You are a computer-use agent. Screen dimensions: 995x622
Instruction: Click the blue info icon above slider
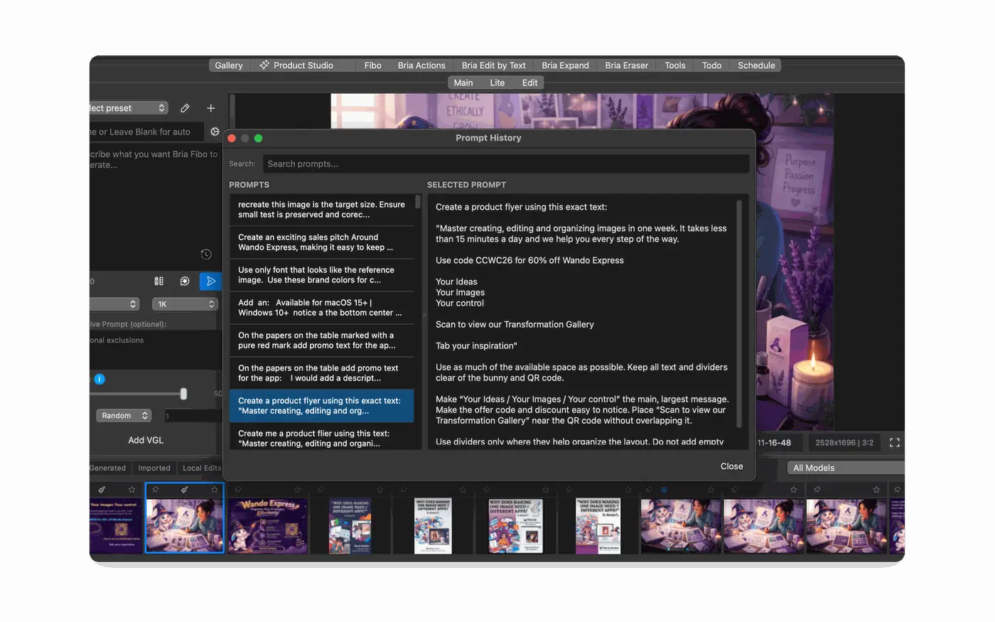pos(99,379)
